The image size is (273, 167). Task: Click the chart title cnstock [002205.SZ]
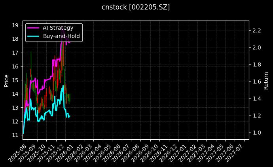click(136, 7)
